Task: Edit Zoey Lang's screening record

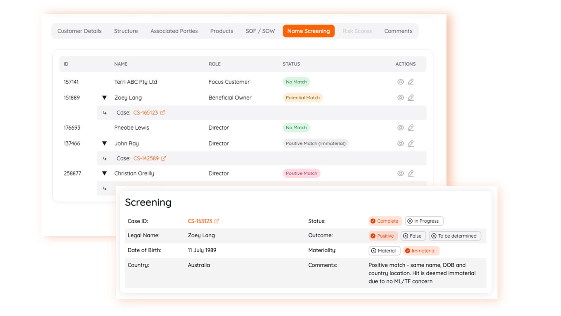Action: [411, 98]
